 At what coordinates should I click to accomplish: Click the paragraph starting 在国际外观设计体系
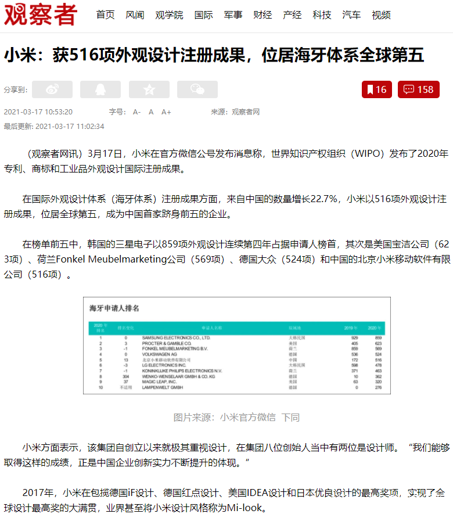point(226,207)
